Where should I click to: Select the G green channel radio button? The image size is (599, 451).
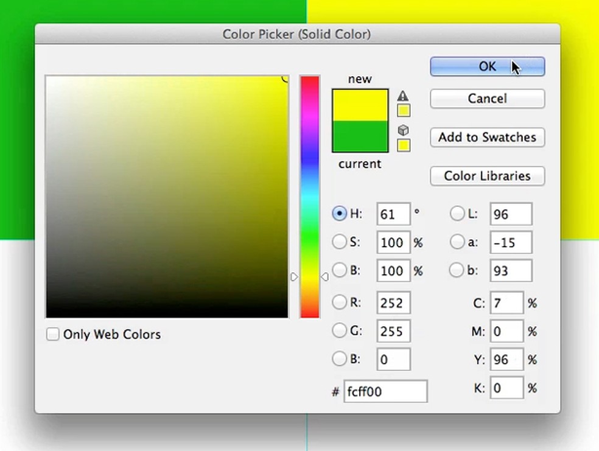coord(339,330)
